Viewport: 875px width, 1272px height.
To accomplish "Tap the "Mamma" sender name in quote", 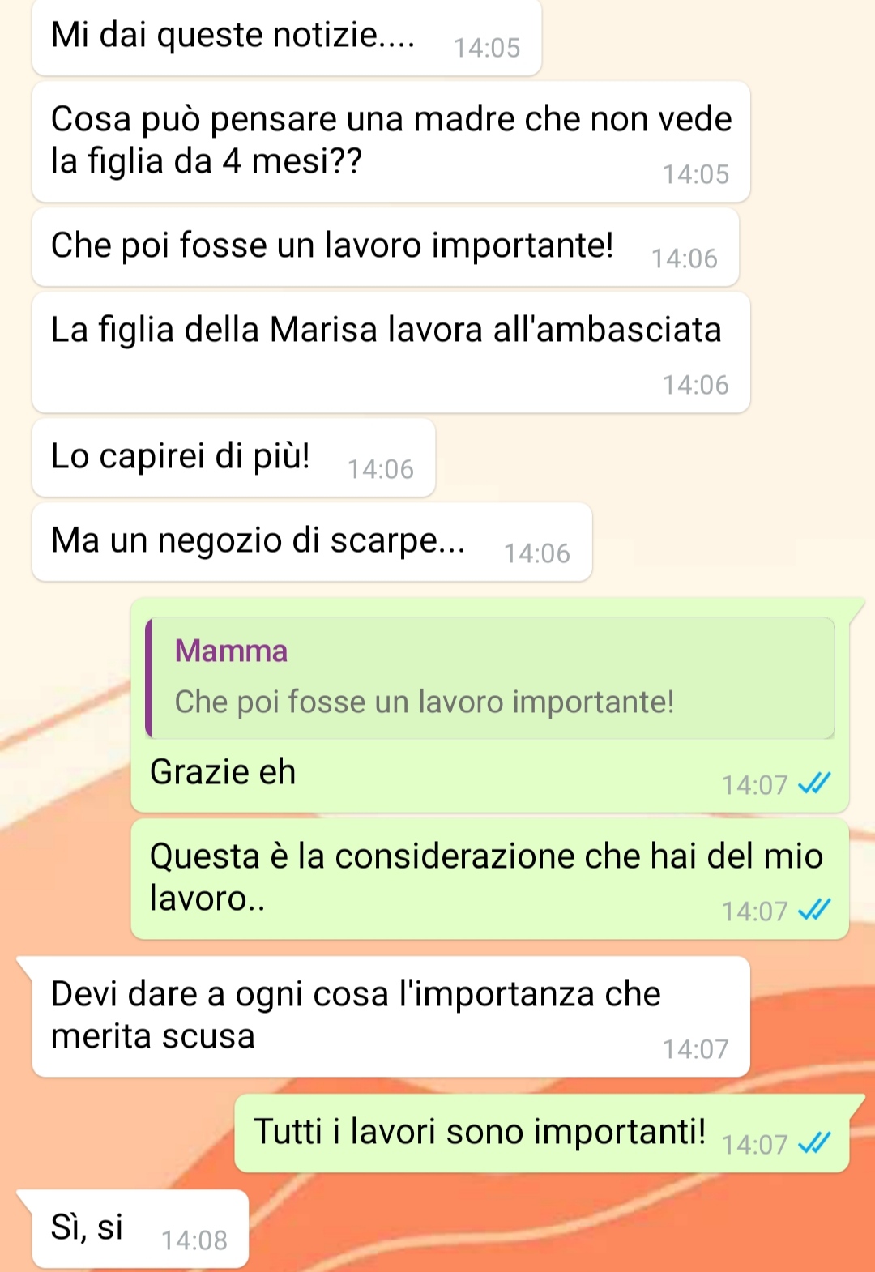I will (231, 651).
